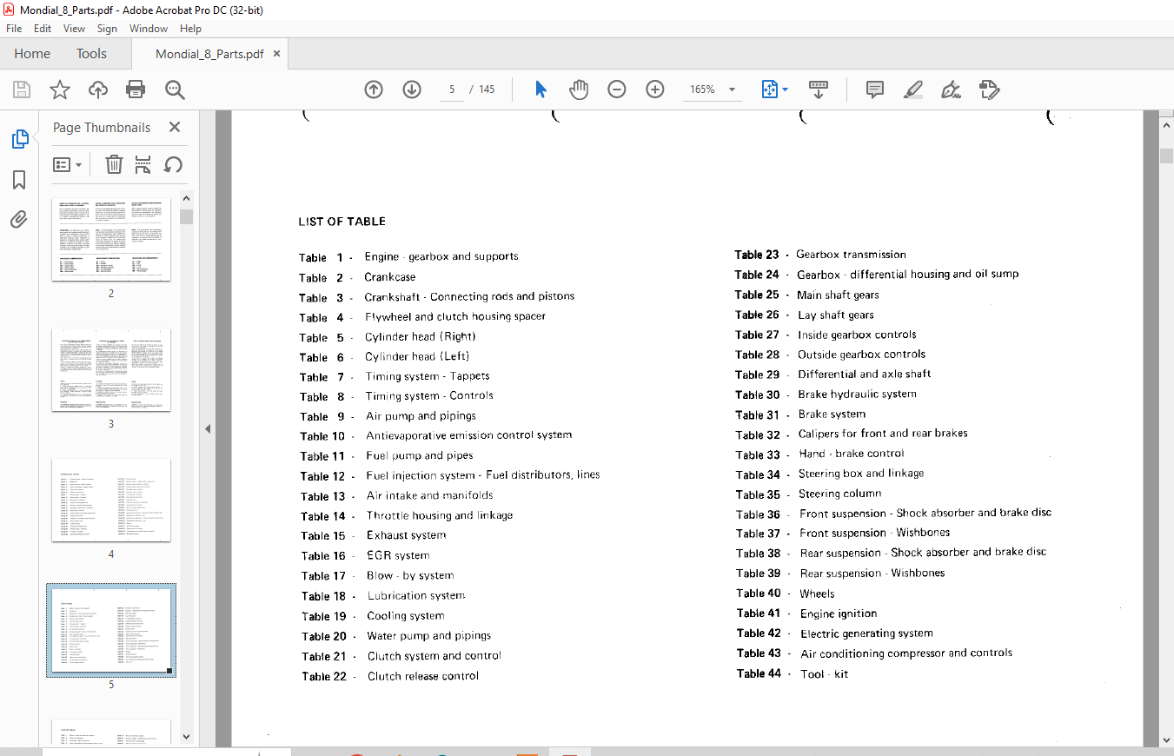Click the Print file icon
Viewport: 1174px width, 756px height.
point(136,90)
